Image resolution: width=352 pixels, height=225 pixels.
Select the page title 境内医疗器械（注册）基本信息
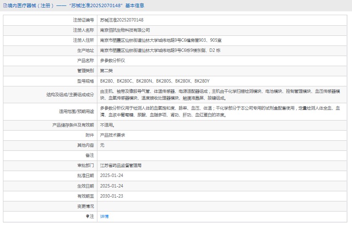point(76,5)
